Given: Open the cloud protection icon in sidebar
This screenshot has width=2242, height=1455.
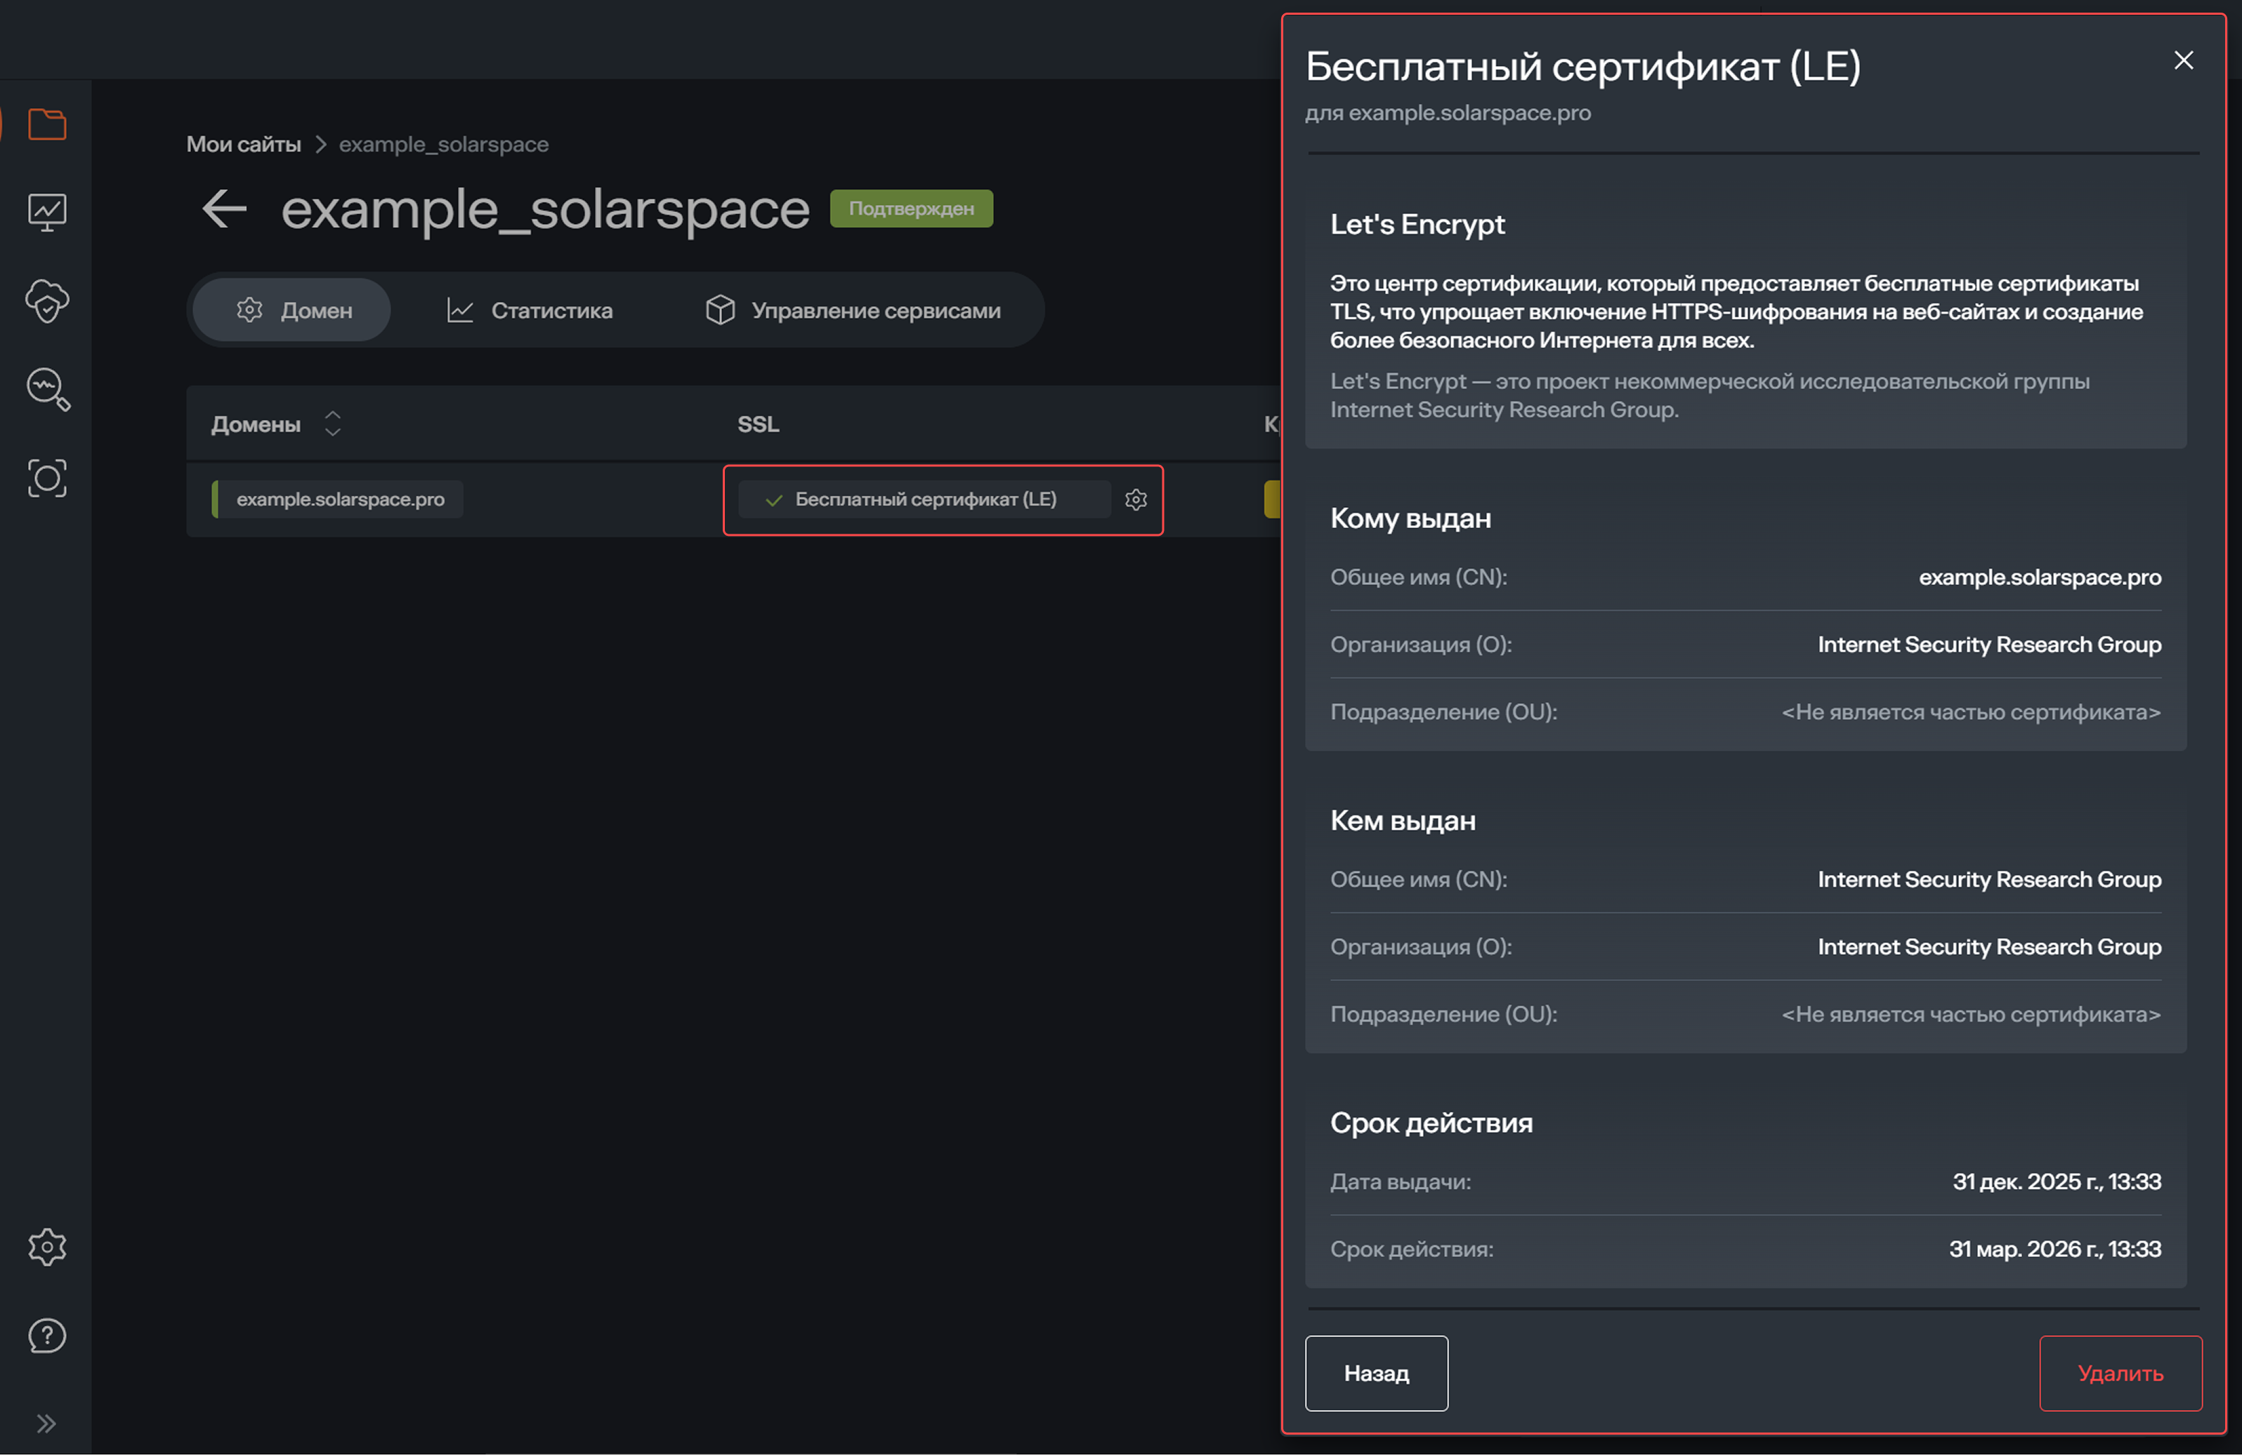Looking at the screenshot, I should 47,301.
